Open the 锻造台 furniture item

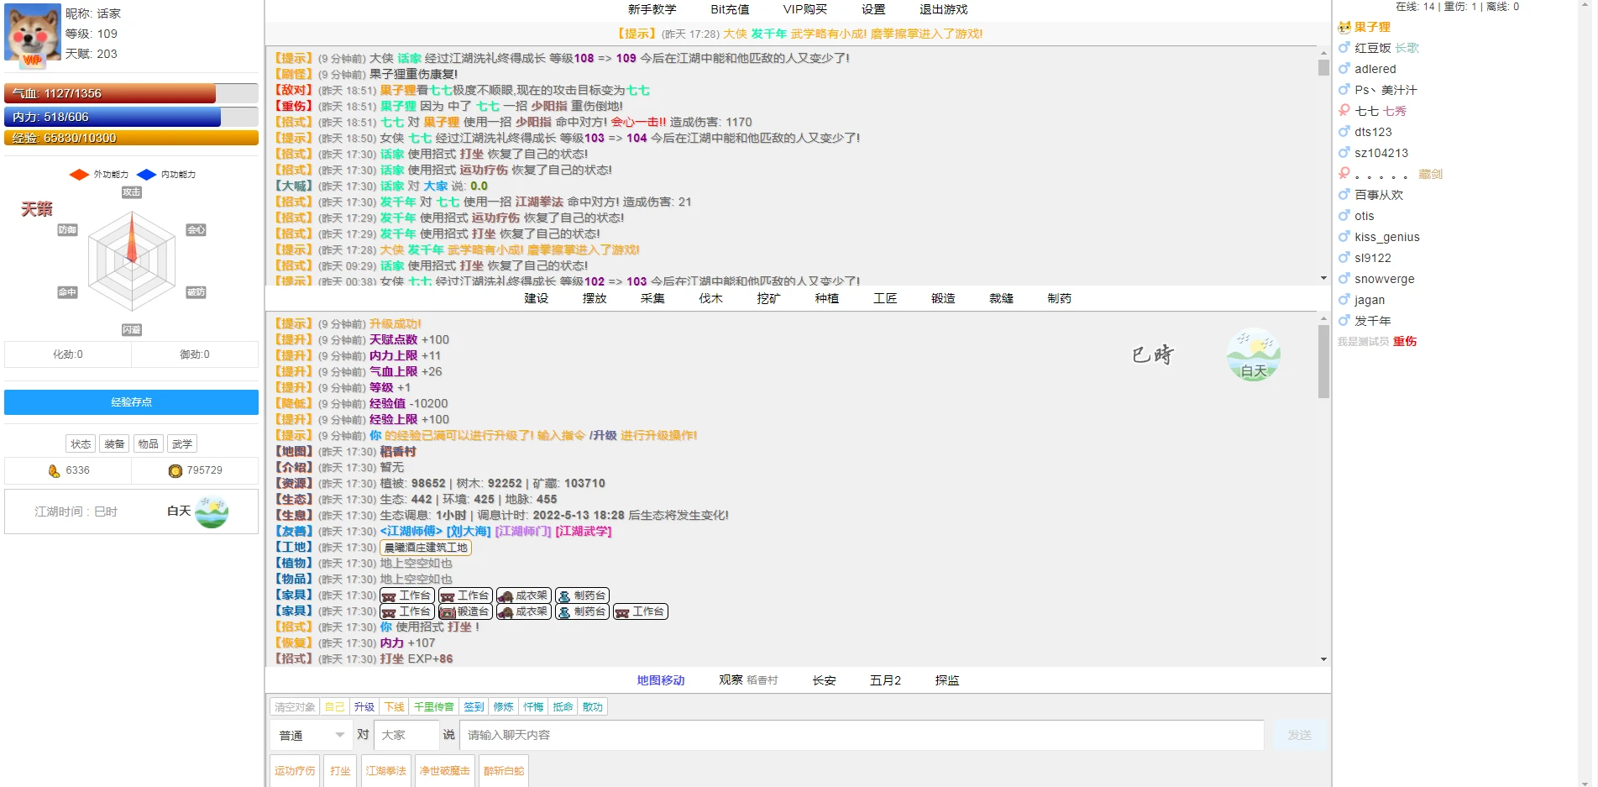pos(465,612)
